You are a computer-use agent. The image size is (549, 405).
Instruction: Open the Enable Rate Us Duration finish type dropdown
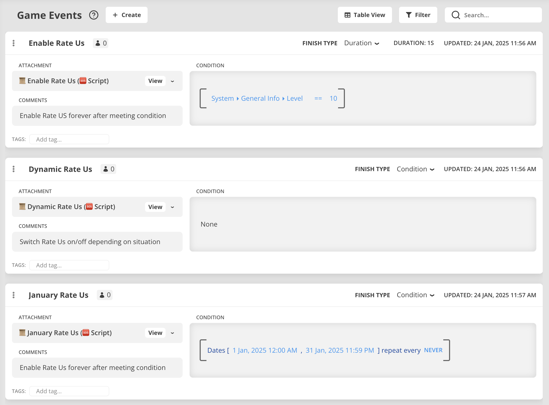tap(362, 43)
